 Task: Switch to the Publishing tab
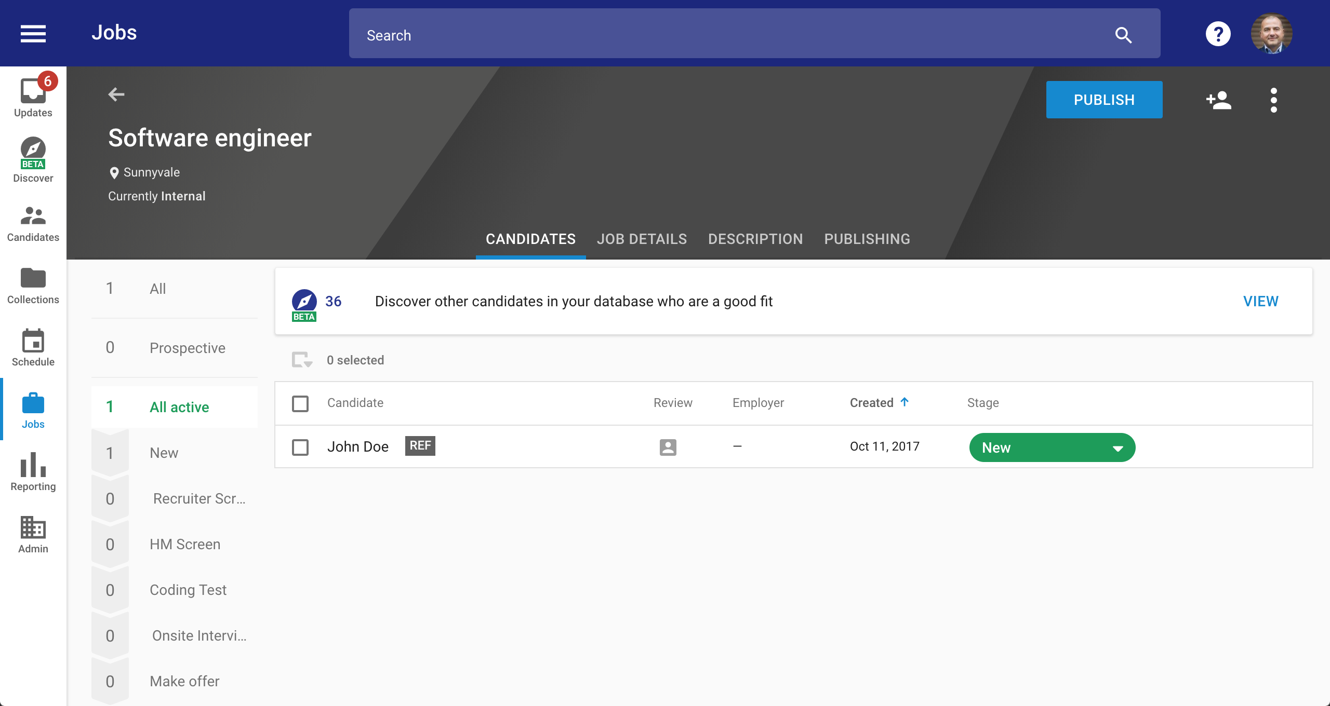[867, 239]
